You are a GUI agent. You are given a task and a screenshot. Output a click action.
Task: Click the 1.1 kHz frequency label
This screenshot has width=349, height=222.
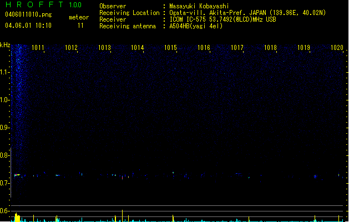[x=4, y=72]
